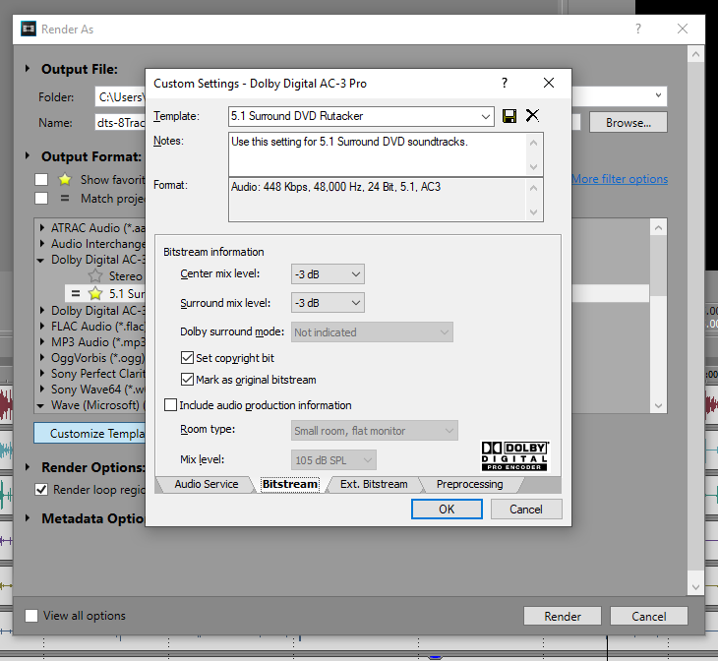The width and height of the screenshot is (718, 661).
Task: Toggle favorite star for 5.1 Surround template
Action: [95, 293]
